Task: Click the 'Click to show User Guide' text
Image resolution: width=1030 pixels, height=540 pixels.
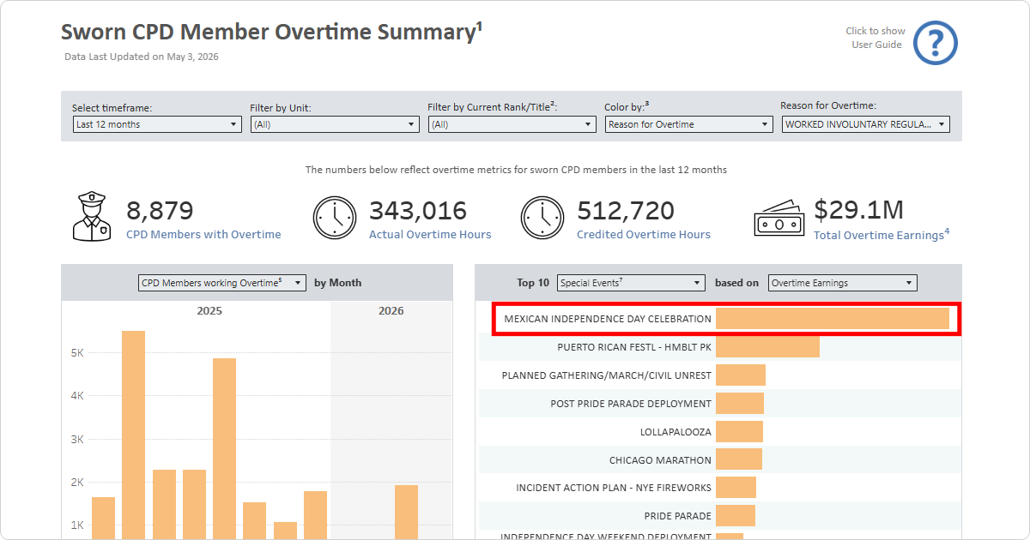Action: point(875,38)
